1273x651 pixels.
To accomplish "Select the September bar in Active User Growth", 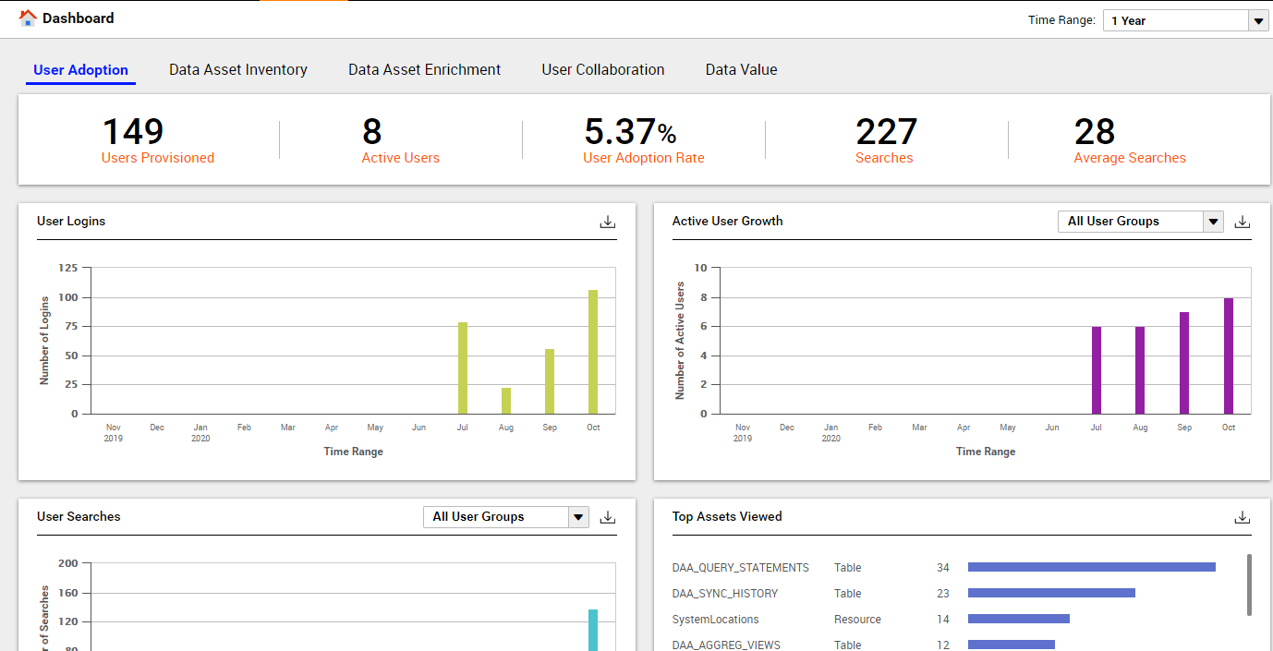I will click(x=1184, y=363).
